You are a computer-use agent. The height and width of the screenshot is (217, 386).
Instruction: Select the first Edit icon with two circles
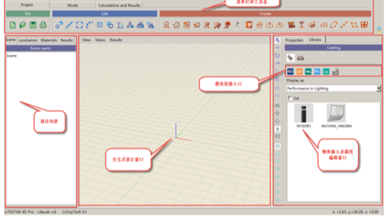coord(59,25)
